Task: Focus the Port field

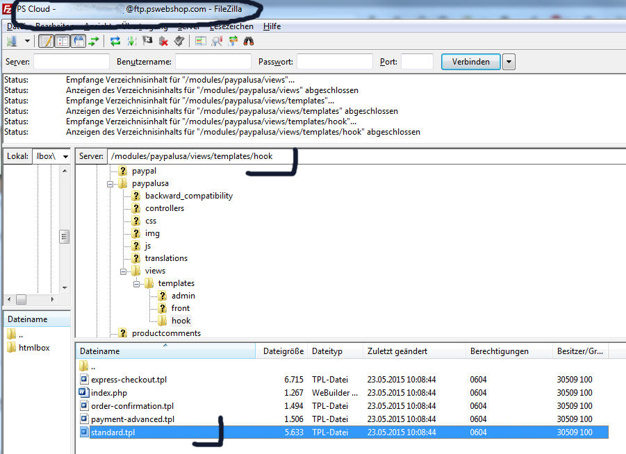Action: coord(417,62)
